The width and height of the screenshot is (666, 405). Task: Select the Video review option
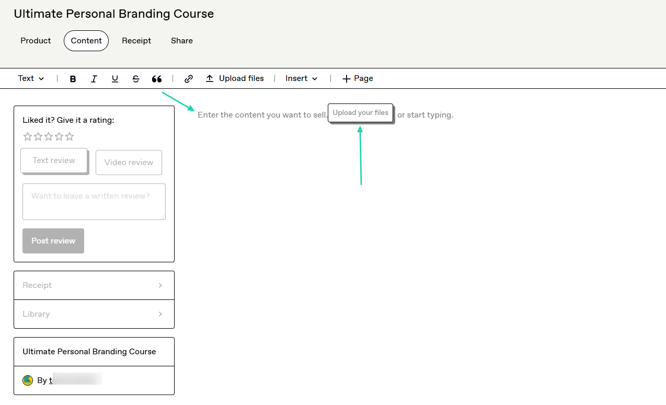[129, 163]
